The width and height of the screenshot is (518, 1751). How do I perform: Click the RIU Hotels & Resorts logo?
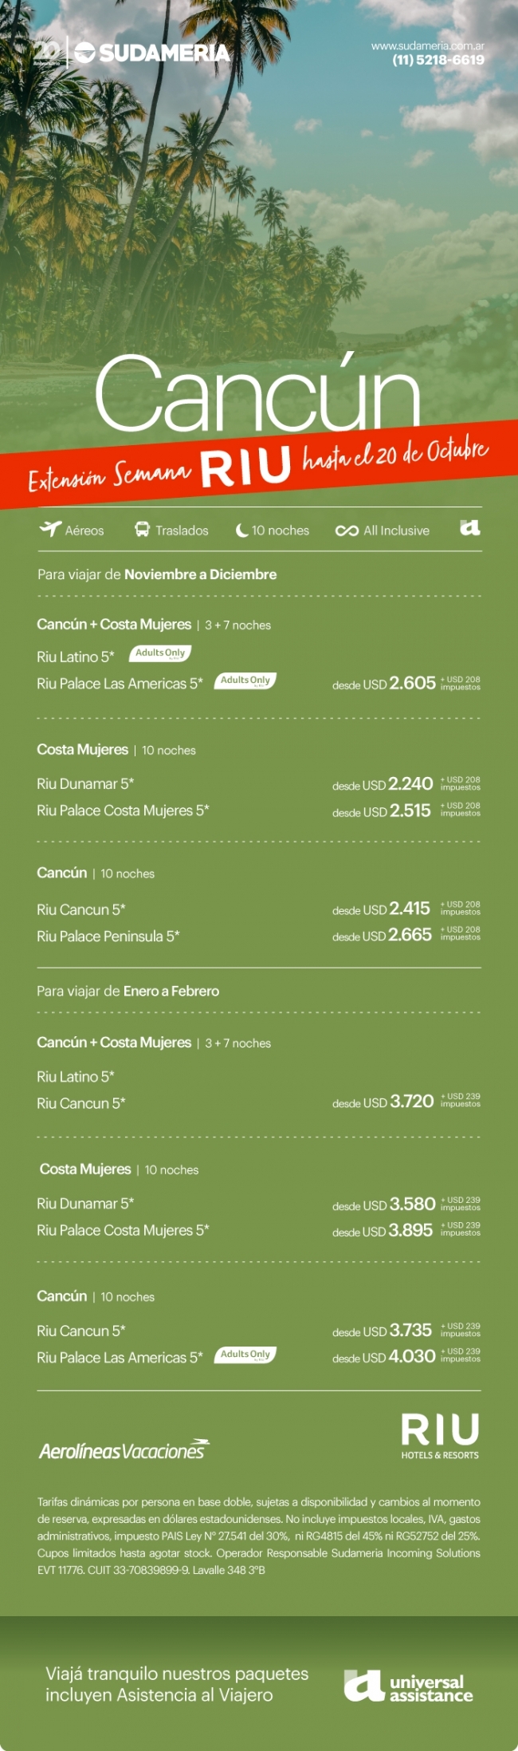coord(440,1435)
